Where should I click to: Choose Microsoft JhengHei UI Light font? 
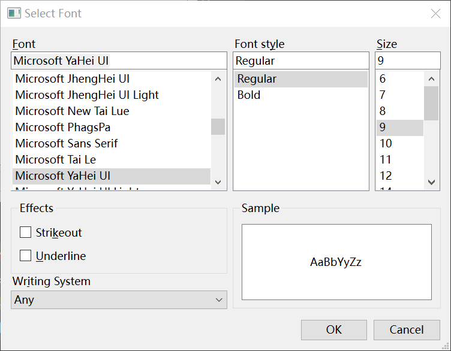click(87, 95)
